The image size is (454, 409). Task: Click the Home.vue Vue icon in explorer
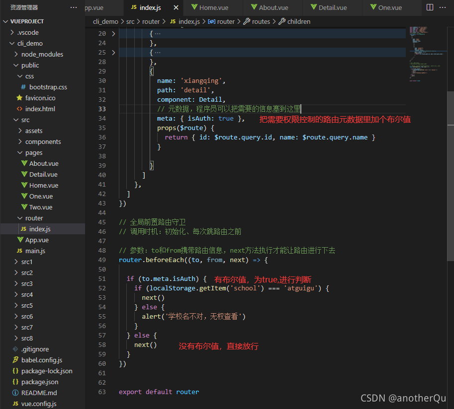24,185
